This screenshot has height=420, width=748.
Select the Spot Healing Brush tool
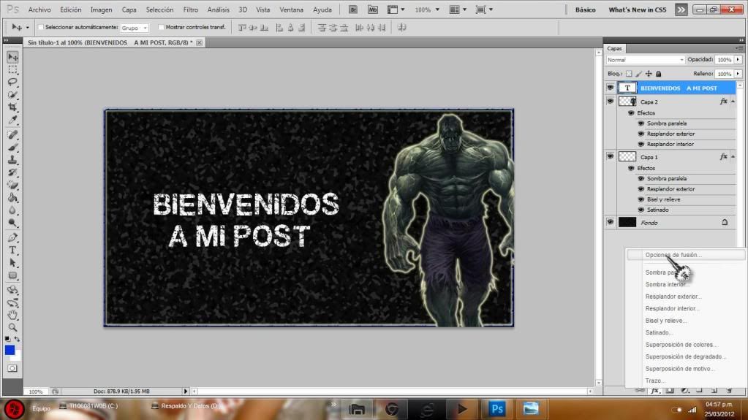pyautogui.click(x=13, y=135)
